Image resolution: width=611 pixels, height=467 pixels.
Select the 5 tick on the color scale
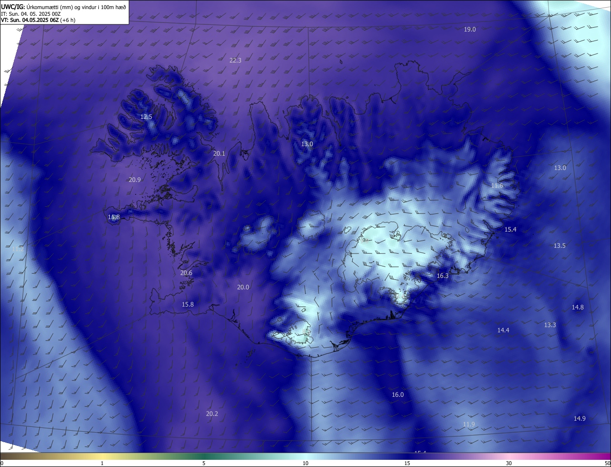pos(204,464)
